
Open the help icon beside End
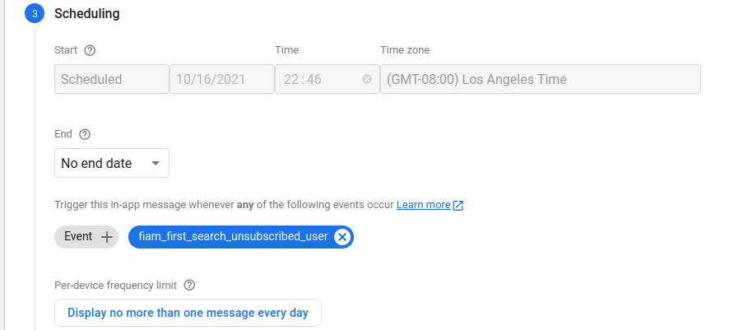pos(84,134)
